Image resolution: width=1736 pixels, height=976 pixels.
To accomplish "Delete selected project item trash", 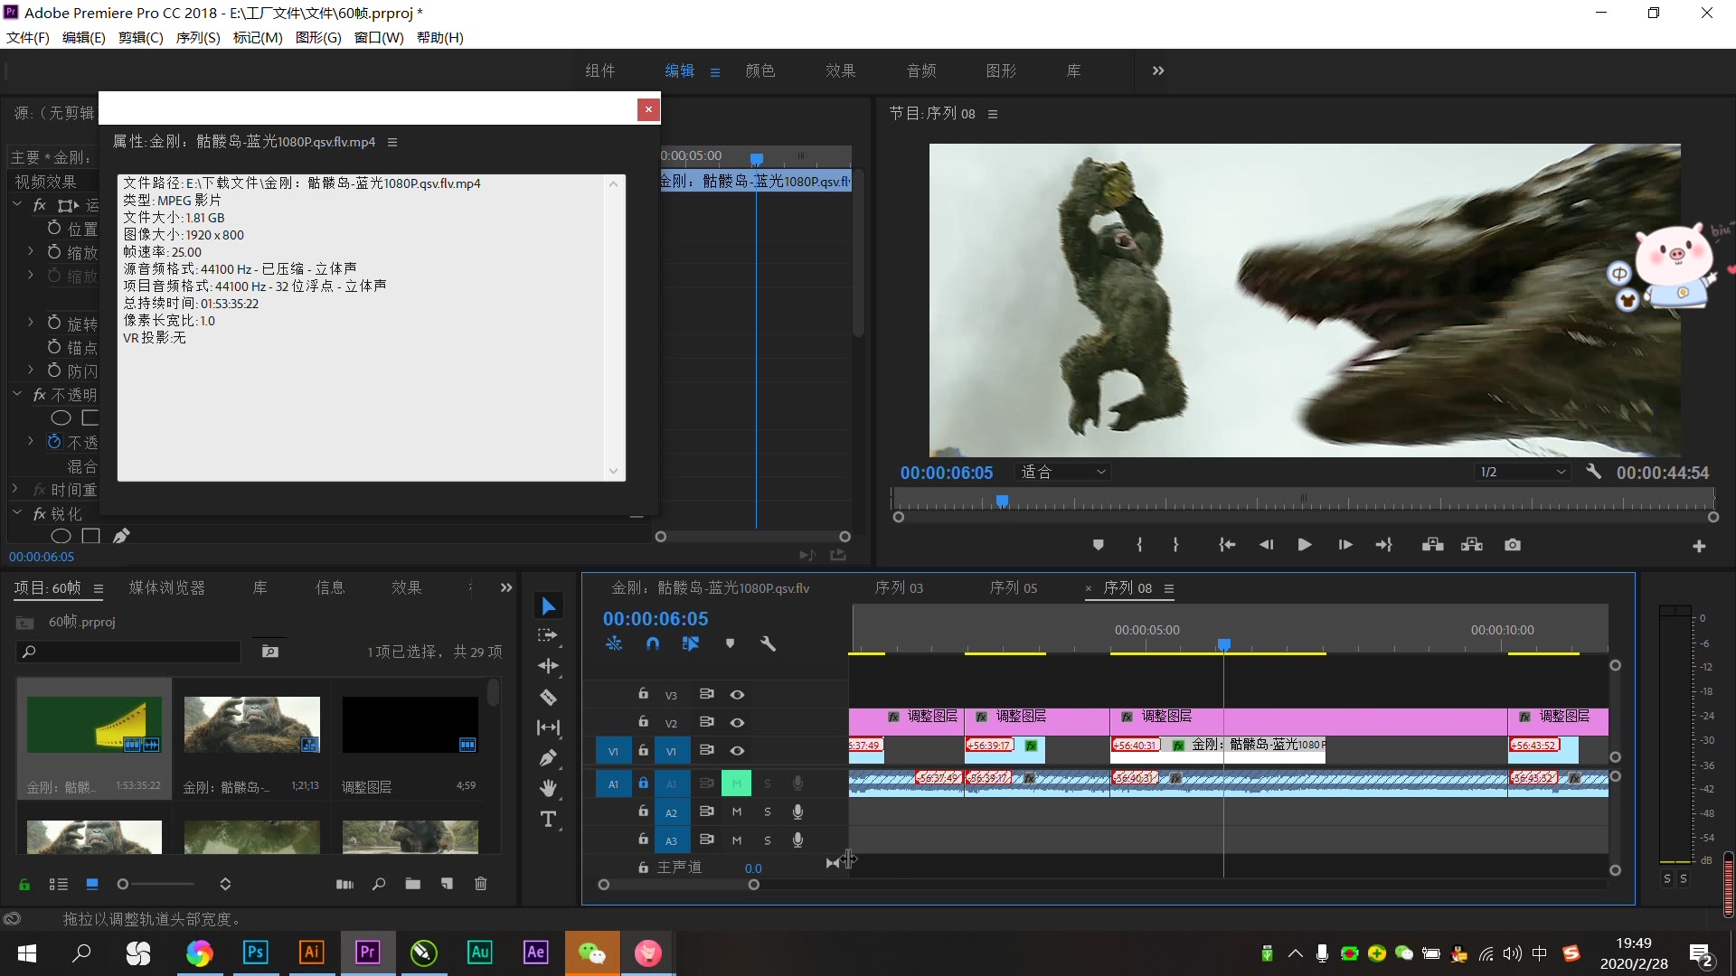I will [x=481, y=884].
